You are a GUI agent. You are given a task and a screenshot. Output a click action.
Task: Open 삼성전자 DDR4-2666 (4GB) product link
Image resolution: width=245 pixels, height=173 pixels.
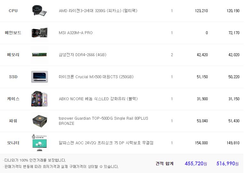tap(82, 55)
